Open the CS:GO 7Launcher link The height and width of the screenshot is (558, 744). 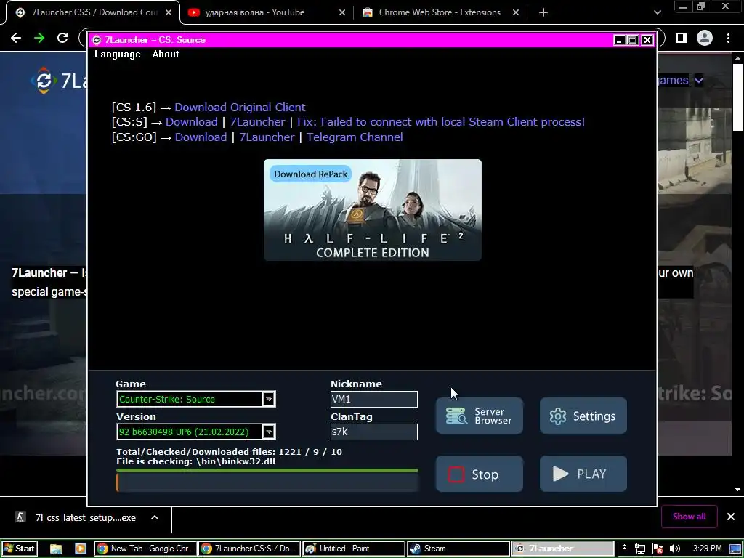(267, 137)
